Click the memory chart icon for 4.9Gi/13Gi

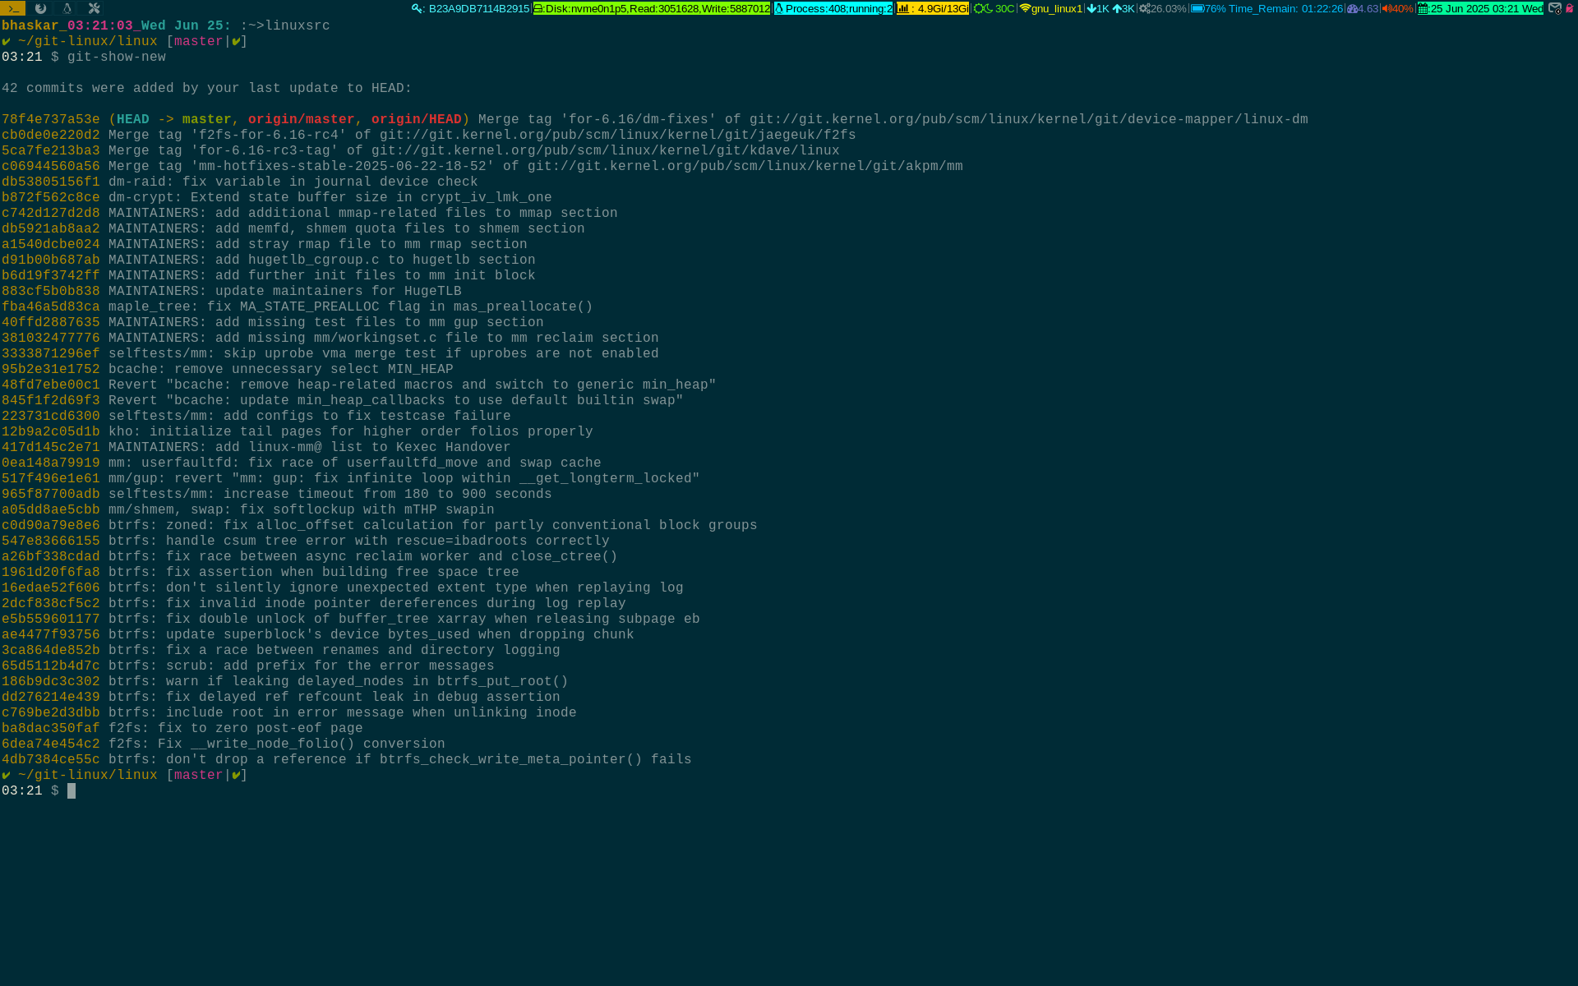[x=903, y=9]
